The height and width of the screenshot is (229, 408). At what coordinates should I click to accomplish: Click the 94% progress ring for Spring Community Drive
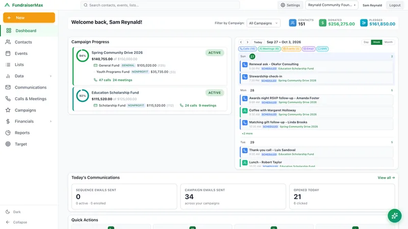[83, 55]
